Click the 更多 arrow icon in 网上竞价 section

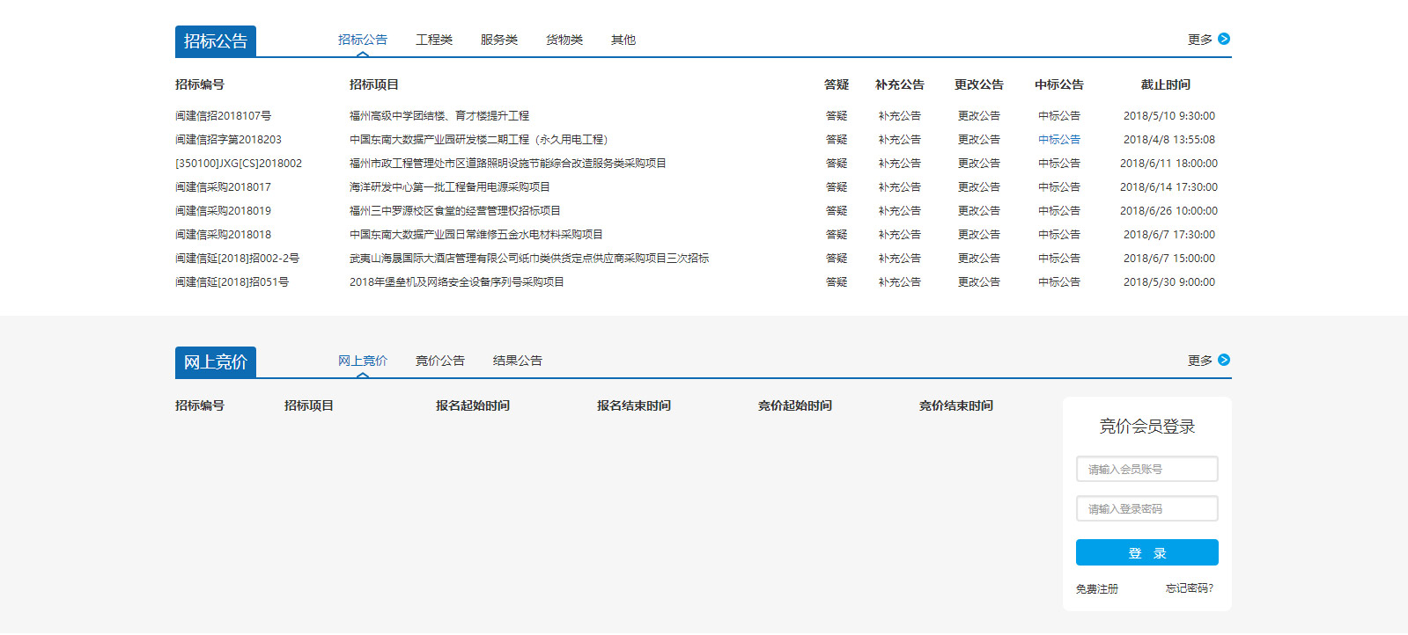1223,360
